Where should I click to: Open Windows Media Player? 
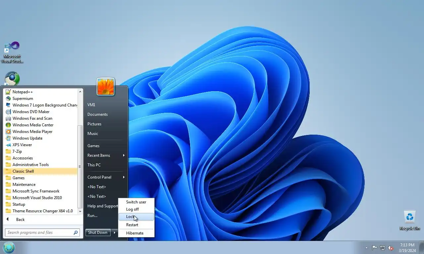pos(40,131)
